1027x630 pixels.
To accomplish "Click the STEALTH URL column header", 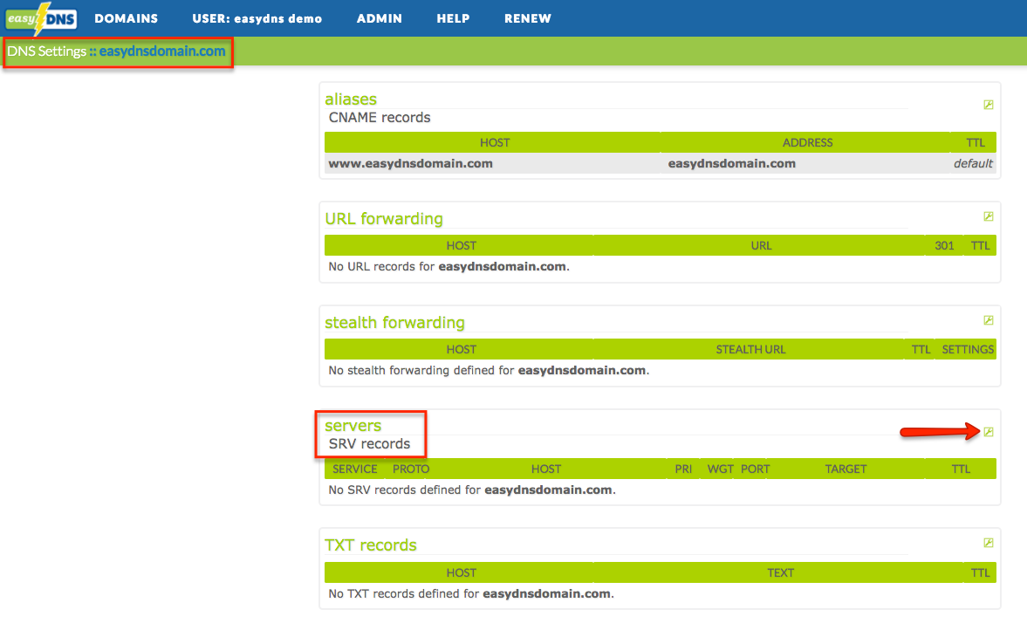I will tap(750, 350).
